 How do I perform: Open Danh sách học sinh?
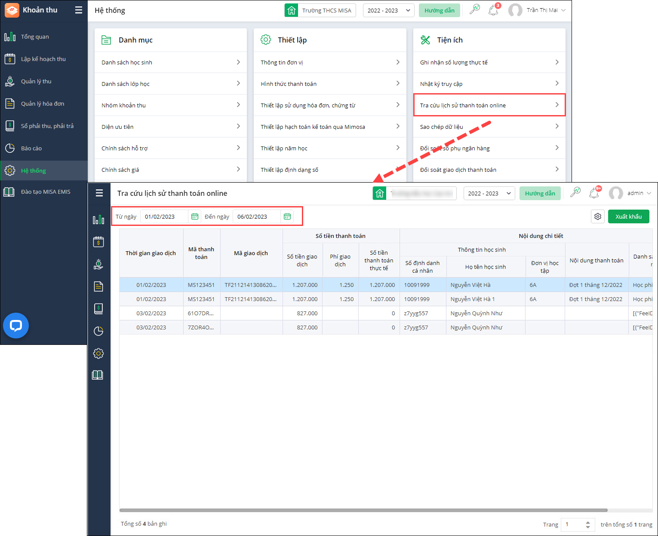click(x=171, y=62)
